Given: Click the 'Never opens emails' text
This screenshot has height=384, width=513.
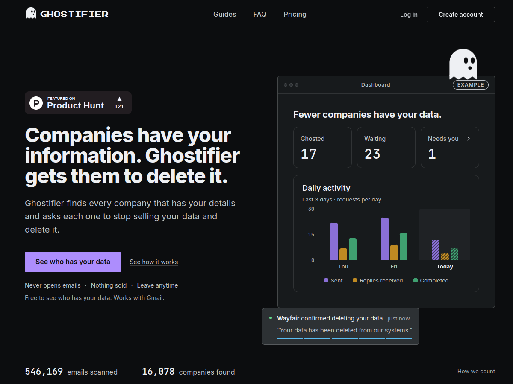Looking at the screenshot, I should pyautogui.click(x=53, y=285).
